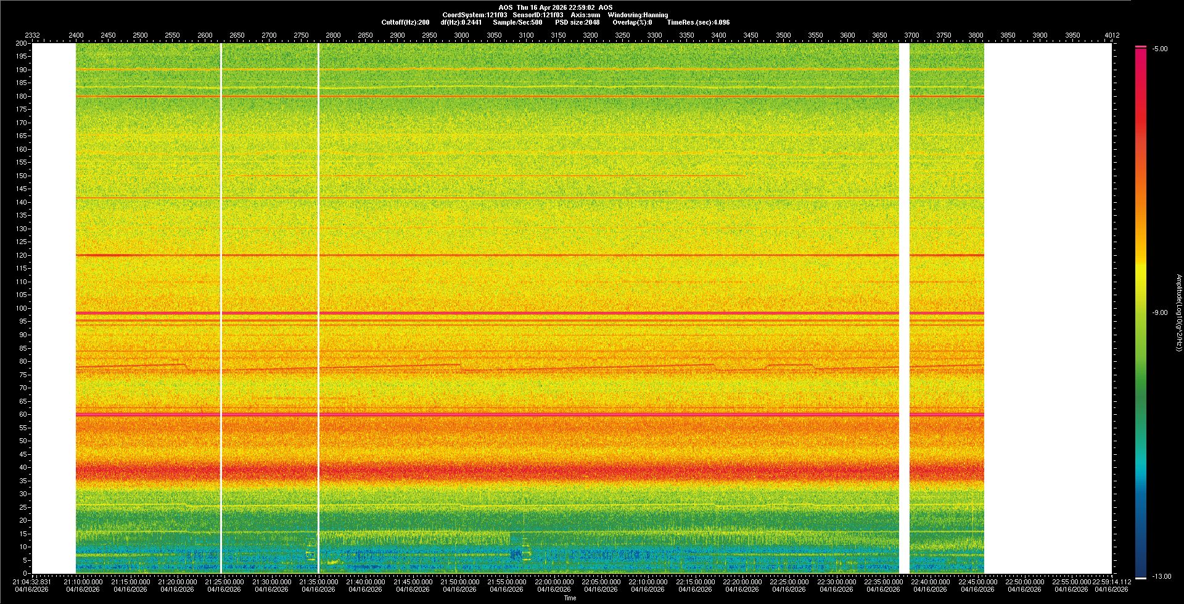Screen dimensions: 1184x604
Task: Click the Time label below the axis
Action: 570,598
